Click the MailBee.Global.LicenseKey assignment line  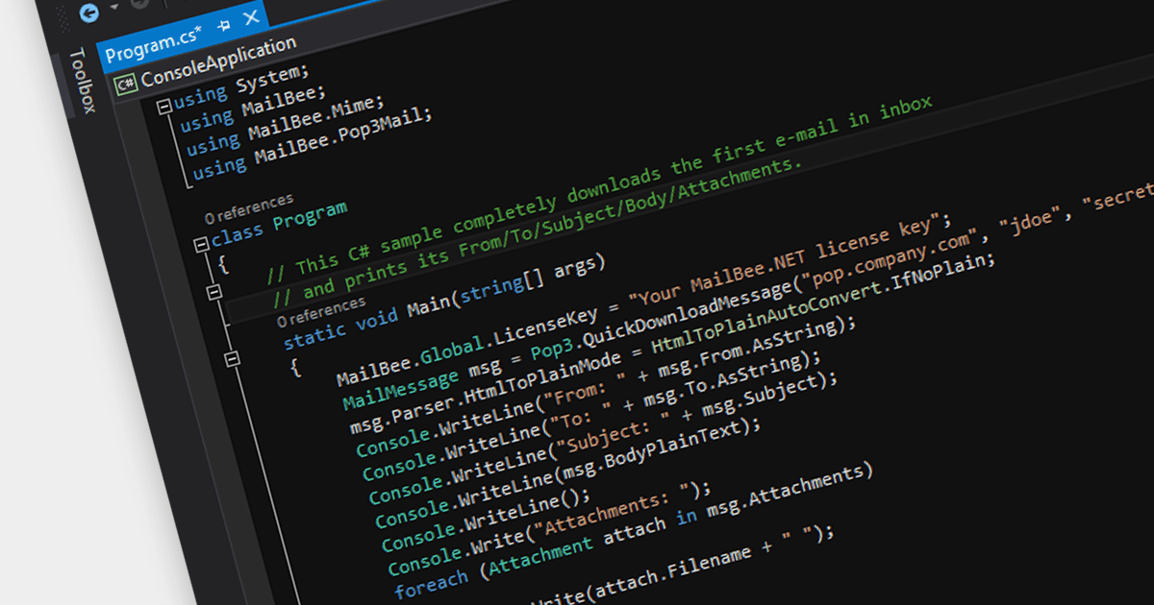[x=646, y=301]
